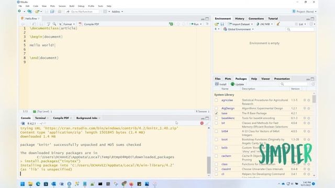Open the Global Environment dropdown
Image resolution: width=335 pixels, height=188 pixels.
[239, 29]
